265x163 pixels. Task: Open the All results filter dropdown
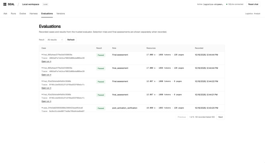[55, 40]
